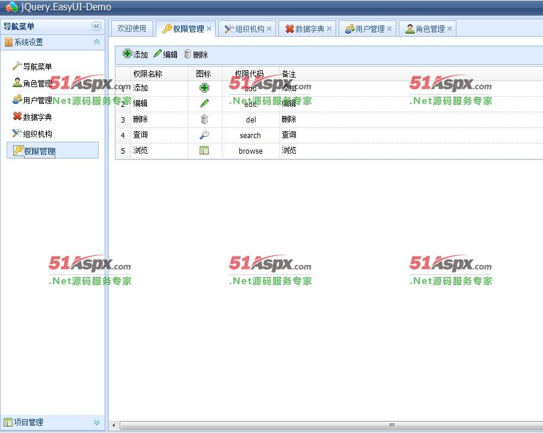Click the trash icon in row 删除

(204, 120)
